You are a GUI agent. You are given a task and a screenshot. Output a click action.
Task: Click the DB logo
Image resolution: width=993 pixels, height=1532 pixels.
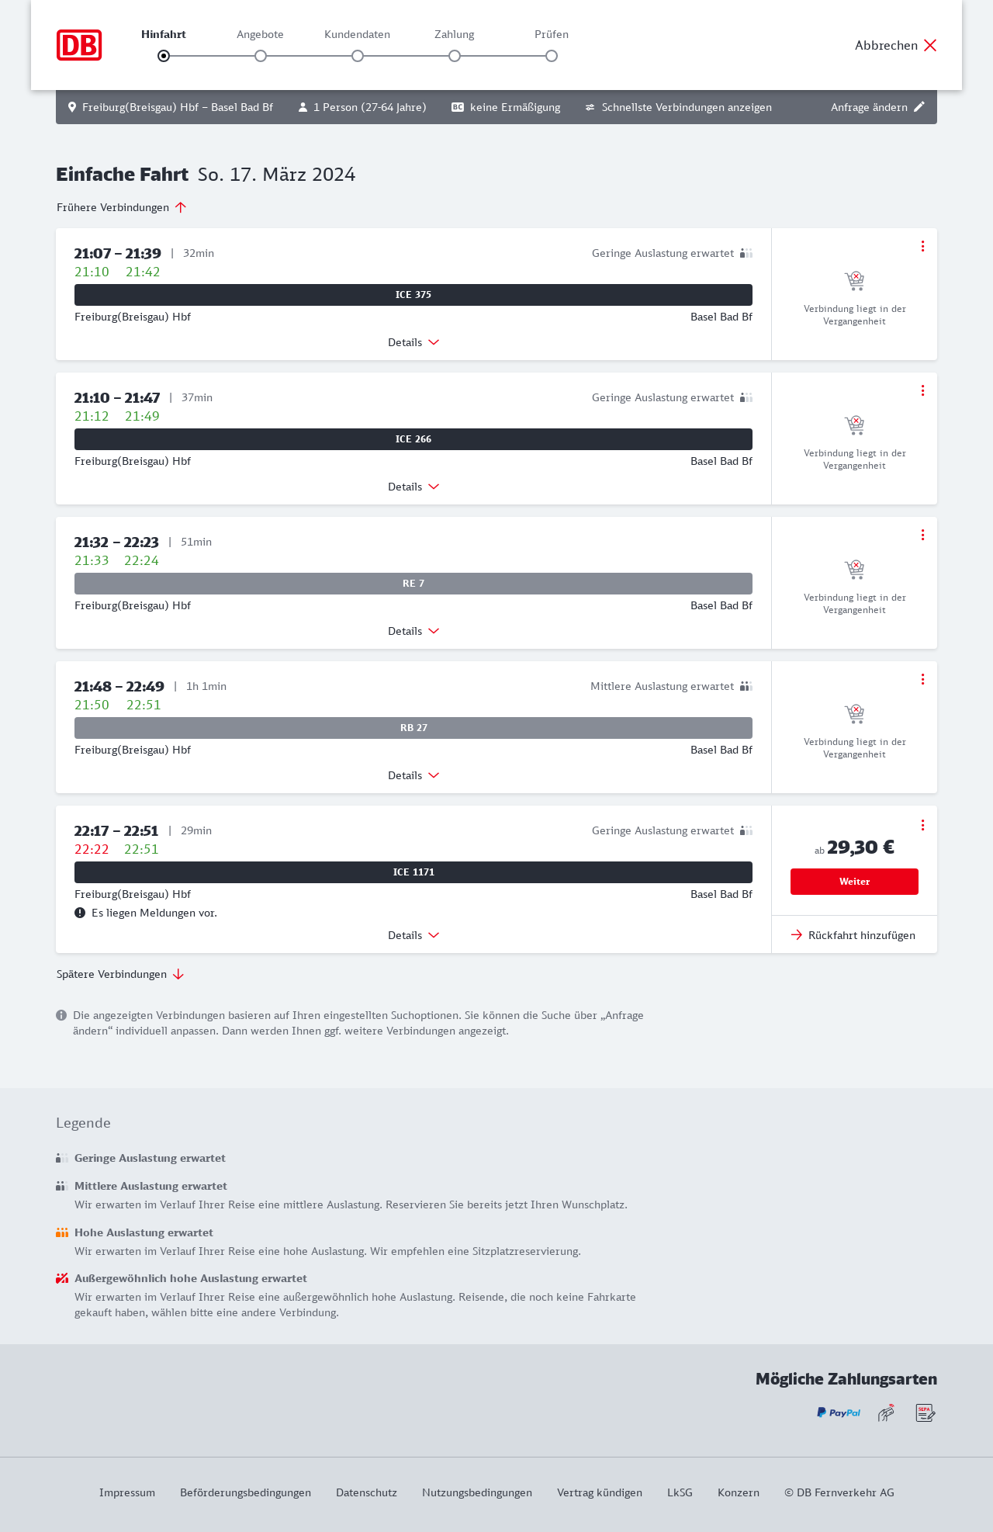(x=79, y=45)
